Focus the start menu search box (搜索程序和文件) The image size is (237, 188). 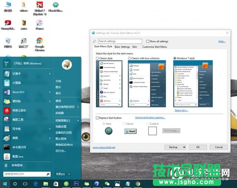click(27, 174)
